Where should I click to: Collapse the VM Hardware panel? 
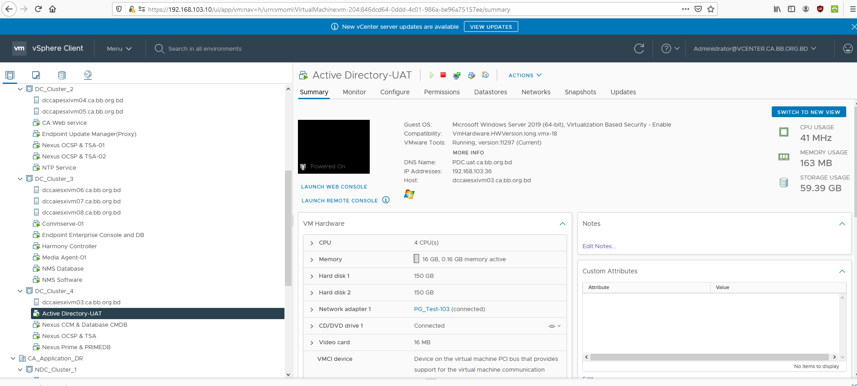pos(563,224)
